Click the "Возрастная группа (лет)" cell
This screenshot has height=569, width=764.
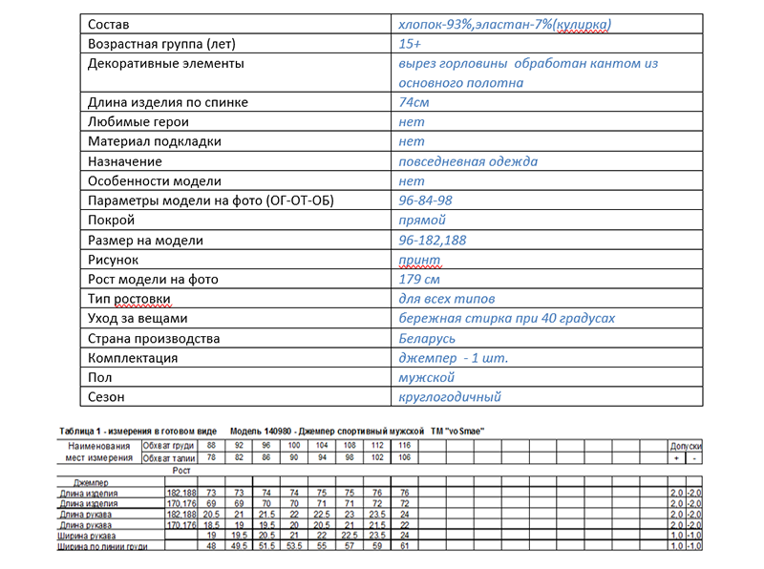pyautogui.click(x=235, y=43)
